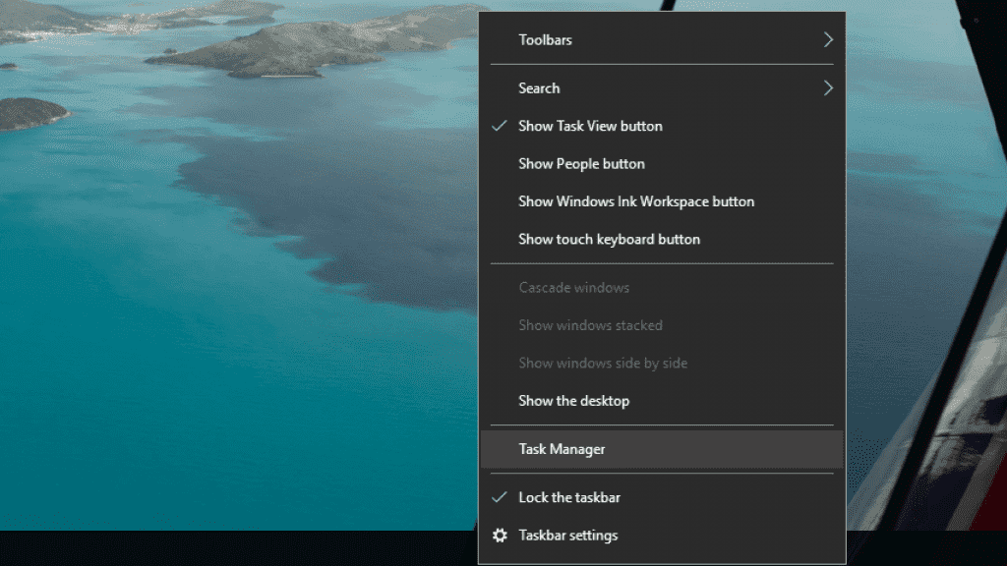
Task: Click the checkmark next to Show Task View button
Action: click(500, 126)
